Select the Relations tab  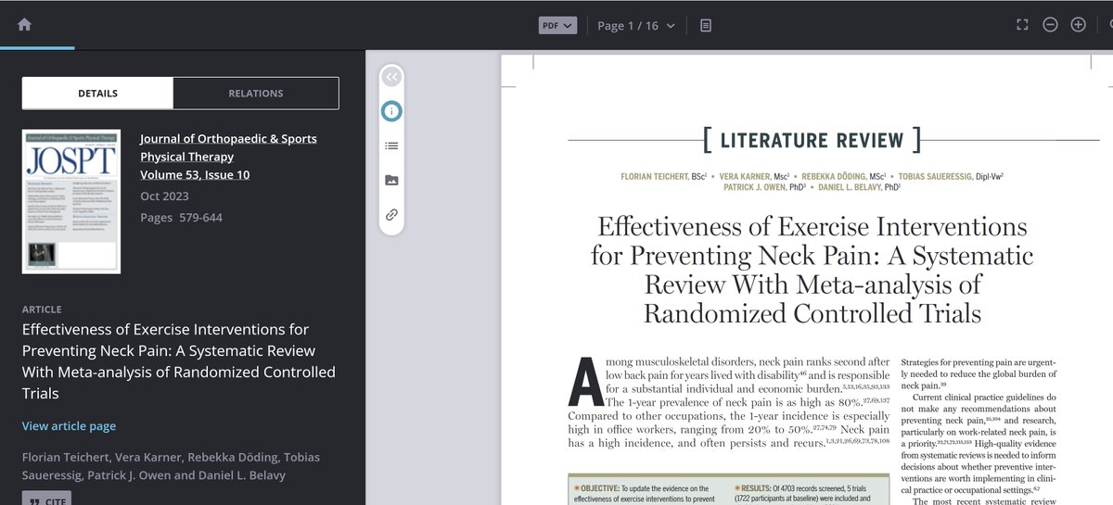[256, 94]
